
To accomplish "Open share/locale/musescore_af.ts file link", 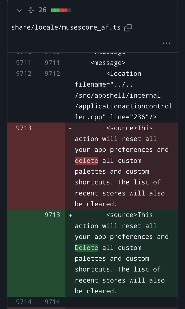I will pos(66,27).
